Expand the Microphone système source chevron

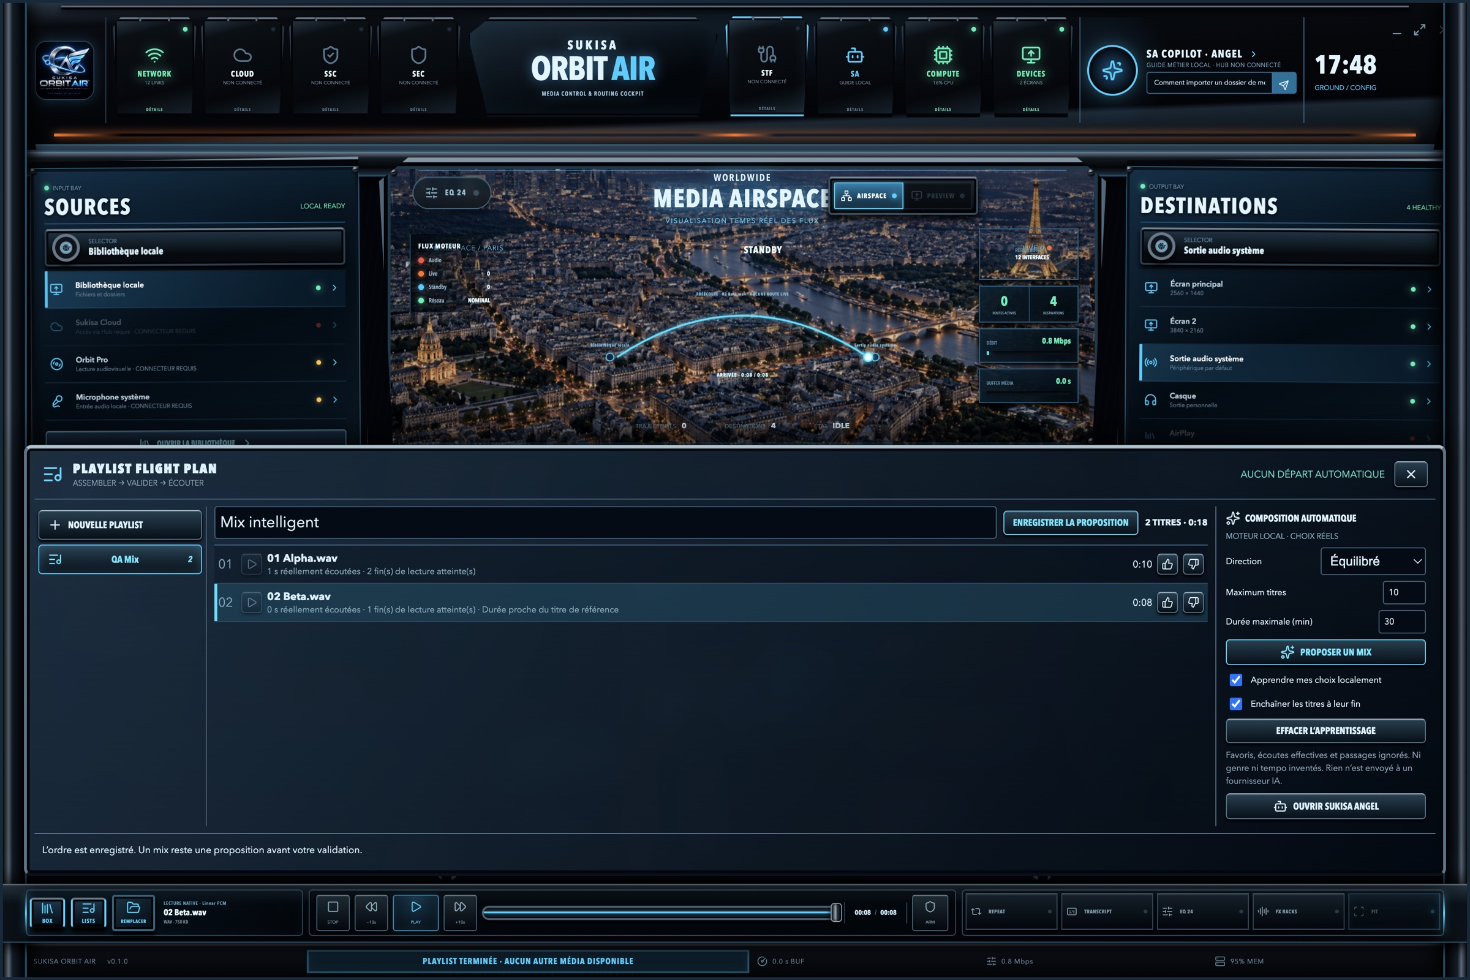pos(334,400)
